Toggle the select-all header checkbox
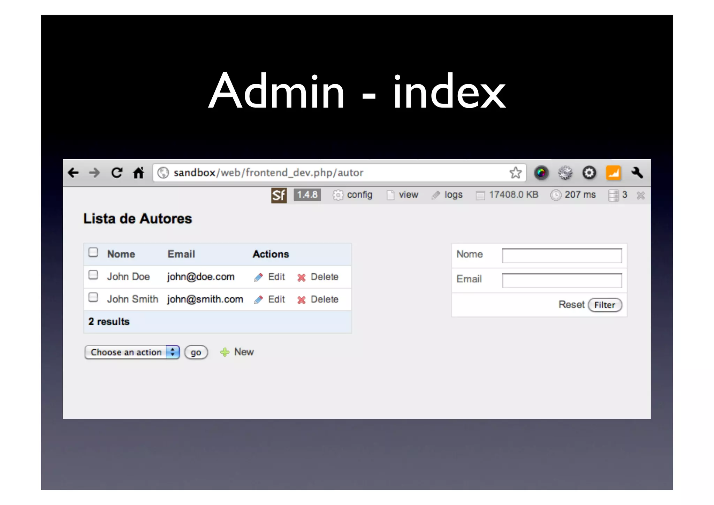 tap(93, 252)
